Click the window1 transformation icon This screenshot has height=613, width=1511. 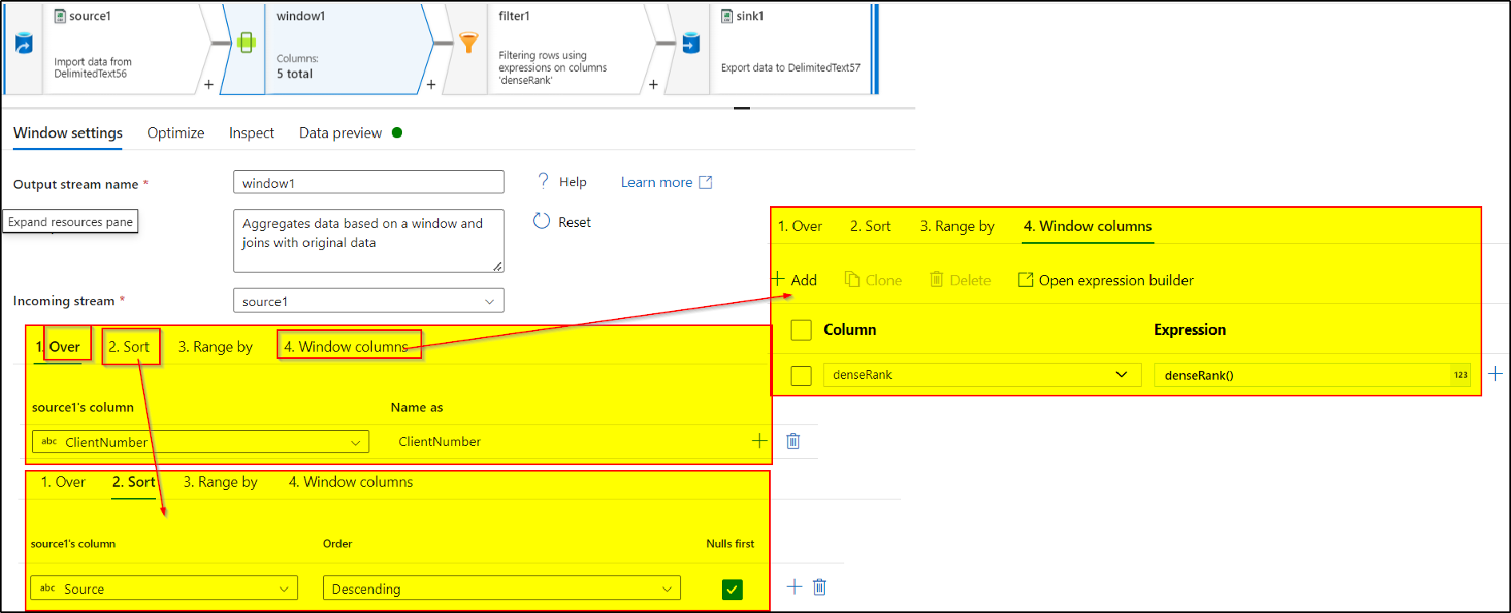246,42
